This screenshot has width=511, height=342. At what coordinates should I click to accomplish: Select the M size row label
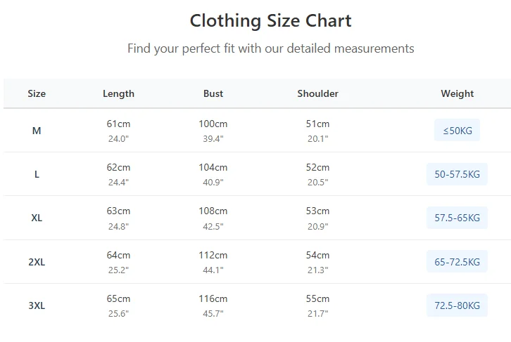pos(37,131)
